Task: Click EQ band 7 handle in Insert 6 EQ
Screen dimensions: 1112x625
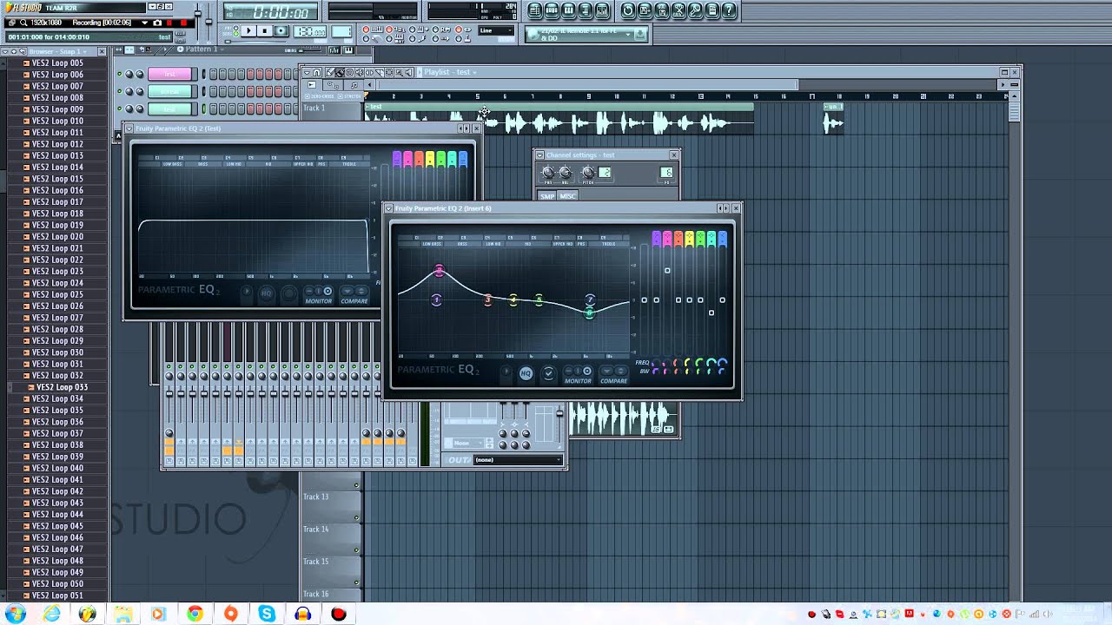Action: (x=590, y=299)
